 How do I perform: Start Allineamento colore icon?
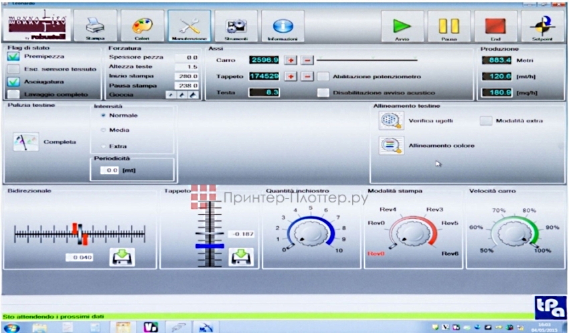coord(388,145)
